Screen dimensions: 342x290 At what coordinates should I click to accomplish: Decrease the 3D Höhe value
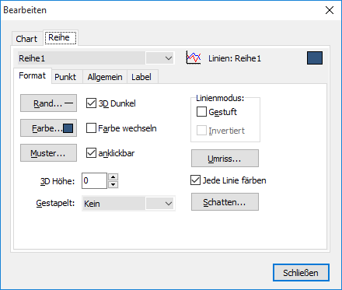point(113,184)
